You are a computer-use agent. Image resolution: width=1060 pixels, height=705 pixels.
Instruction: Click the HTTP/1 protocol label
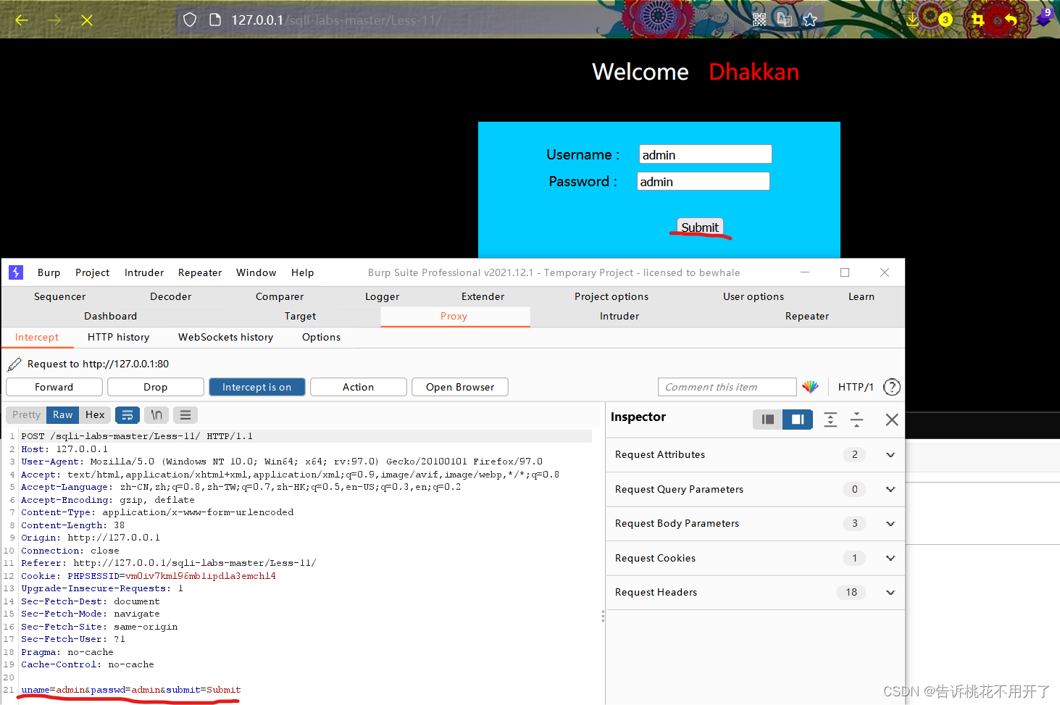[x=856, y=387]
